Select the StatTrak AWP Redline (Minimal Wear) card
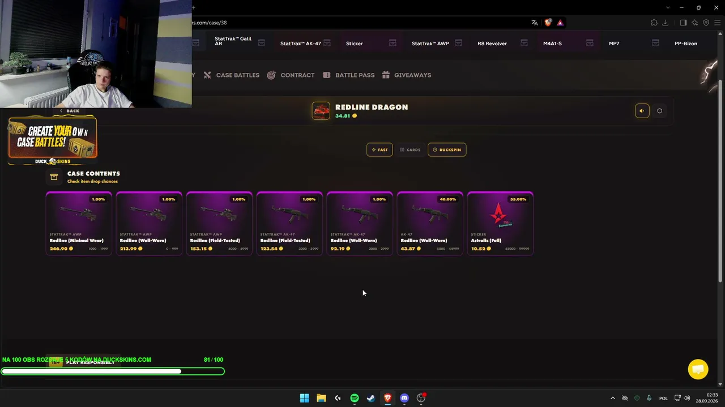Image resolution: width=725 pixels, height=407 pixels. [x=79, y=224]
